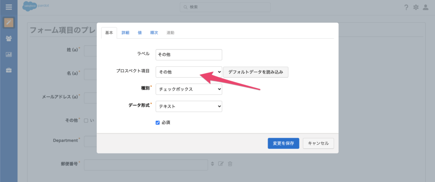The image size is (435, 182).
Task: Open the Prospects people sidebar icon
Action: (9, 39)
